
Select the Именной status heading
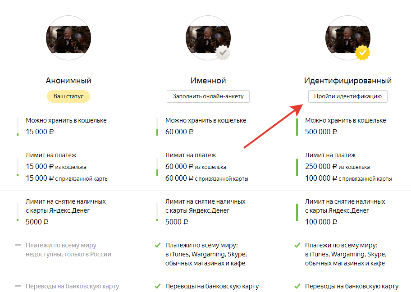tap(208, 81)
